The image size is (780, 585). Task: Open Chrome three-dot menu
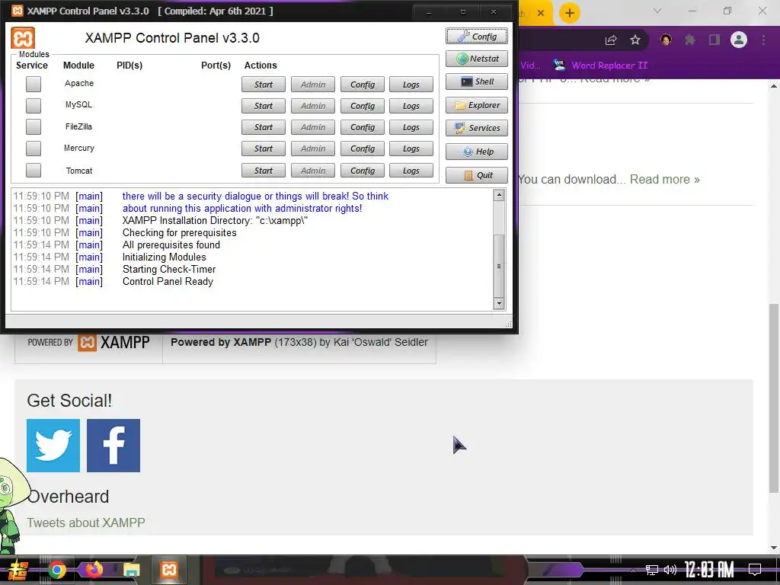(x=763, y=40)
